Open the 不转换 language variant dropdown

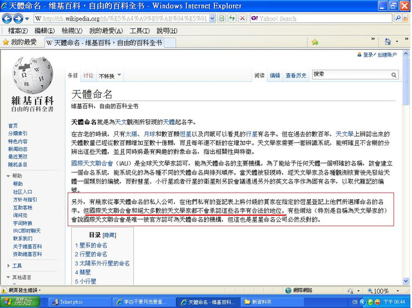pos(109,76)
